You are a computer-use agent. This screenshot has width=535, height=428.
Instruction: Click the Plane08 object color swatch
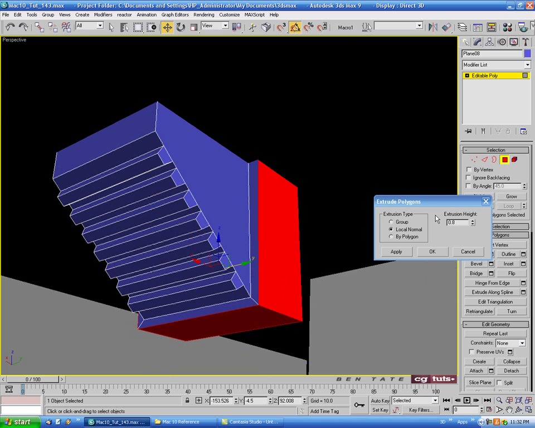pos(528,53)
